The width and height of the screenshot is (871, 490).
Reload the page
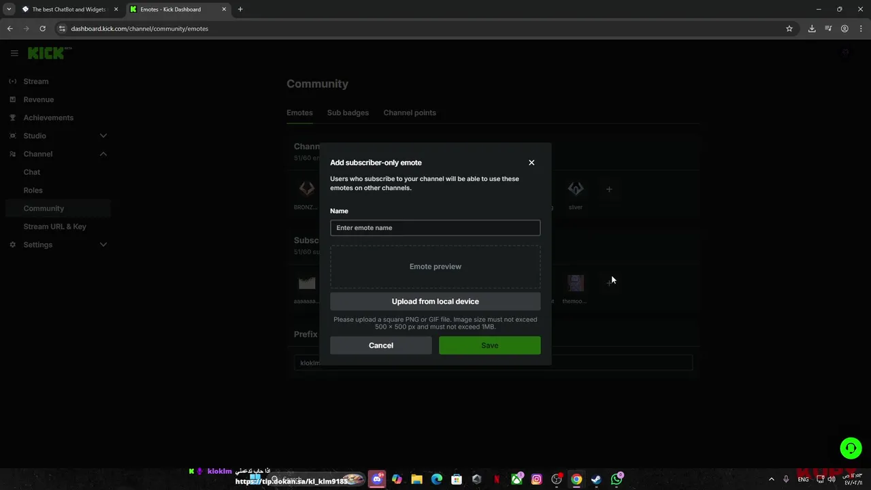(x=42, y=29)
